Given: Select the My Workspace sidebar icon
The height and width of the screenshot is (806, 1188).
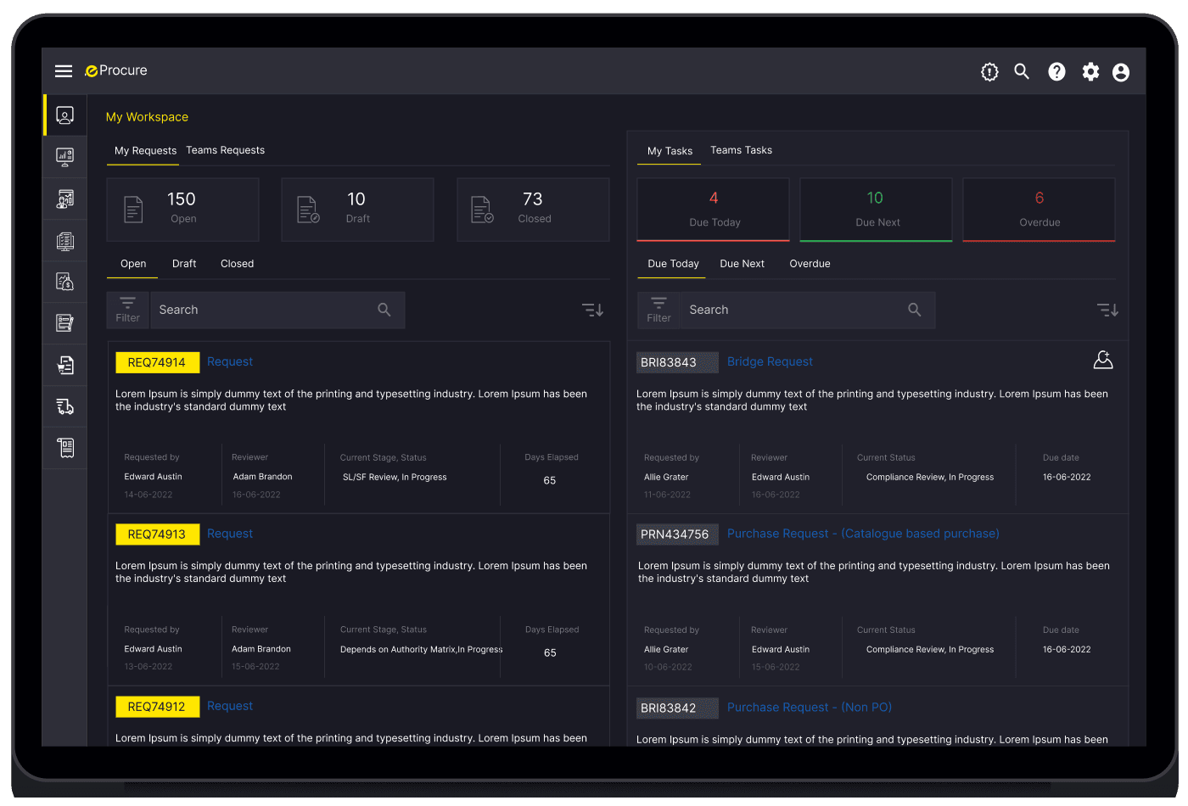Looking at the screenshot, I should click(65, 115).
